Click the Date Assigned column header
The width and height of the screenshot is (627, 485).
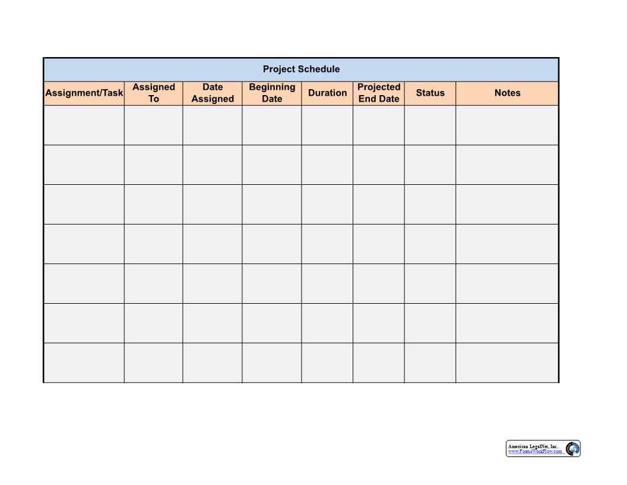213,93
